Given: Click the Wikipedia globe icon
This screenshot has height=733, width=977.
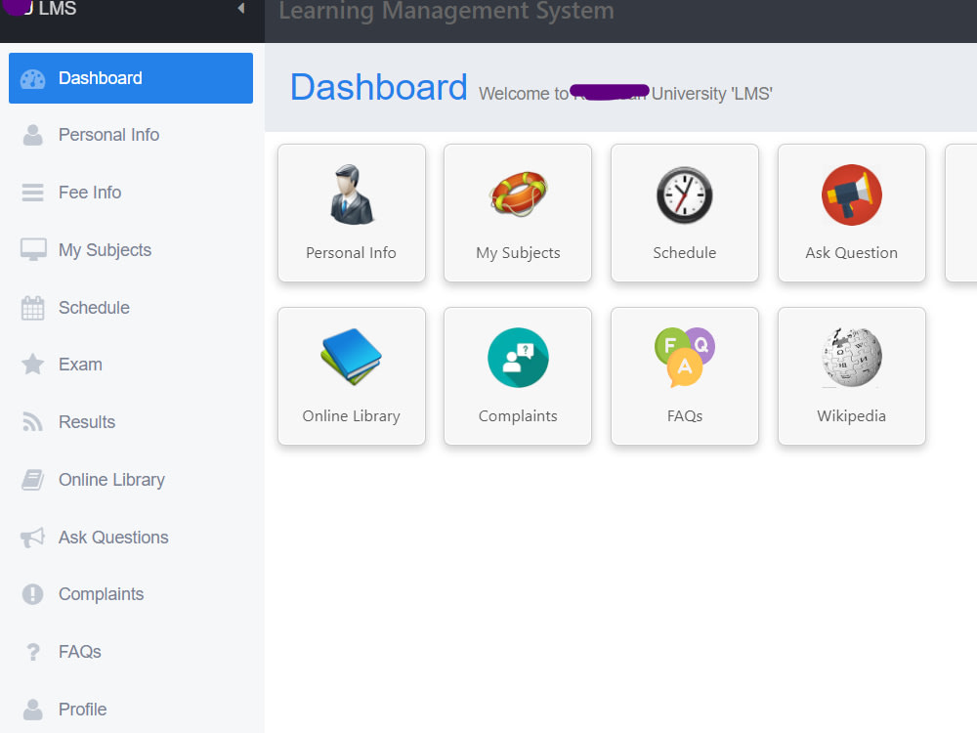Looking at the screenshot, I should click(851, 357).
